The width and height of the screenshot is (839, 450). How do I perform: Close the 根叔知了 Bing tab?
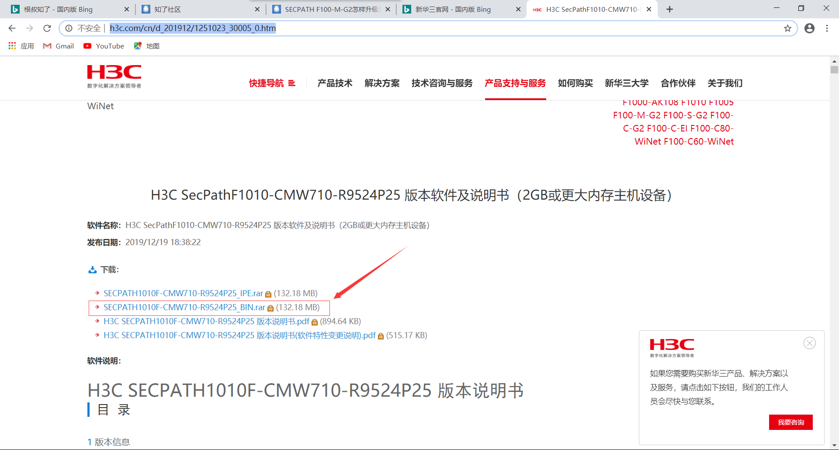pyautogui.click(x=127, y=9)
